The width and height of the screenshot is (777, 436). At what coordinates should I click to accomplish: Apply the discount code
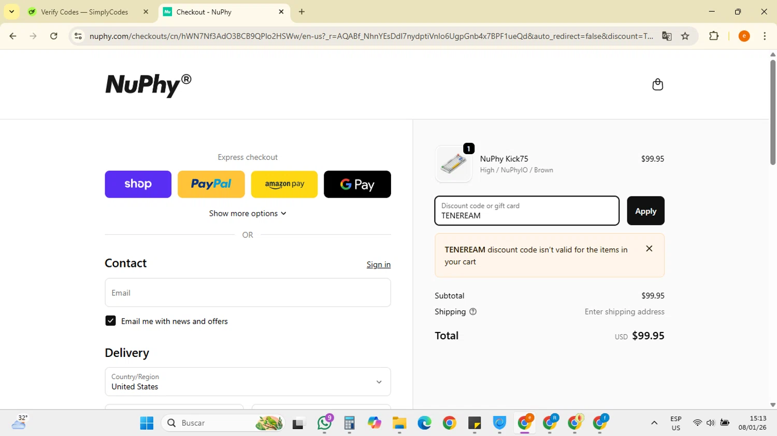tap(645, 211)
